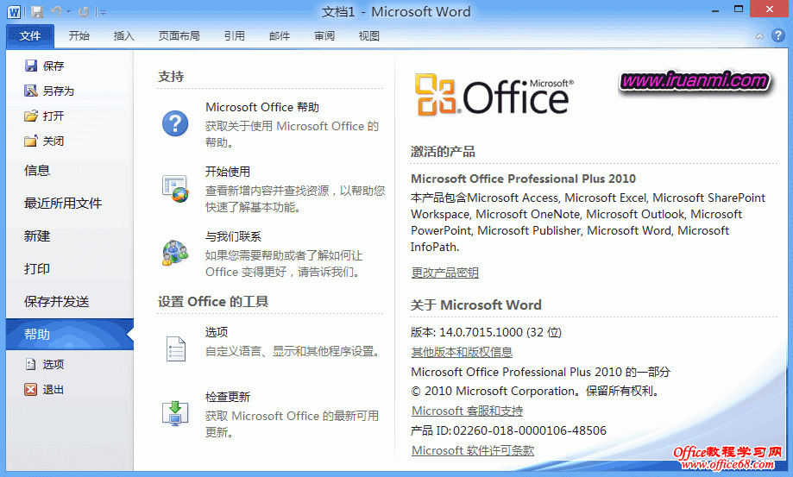Close the Word window with red X
This screenshot has height=477, width=793.
(769, 9)
